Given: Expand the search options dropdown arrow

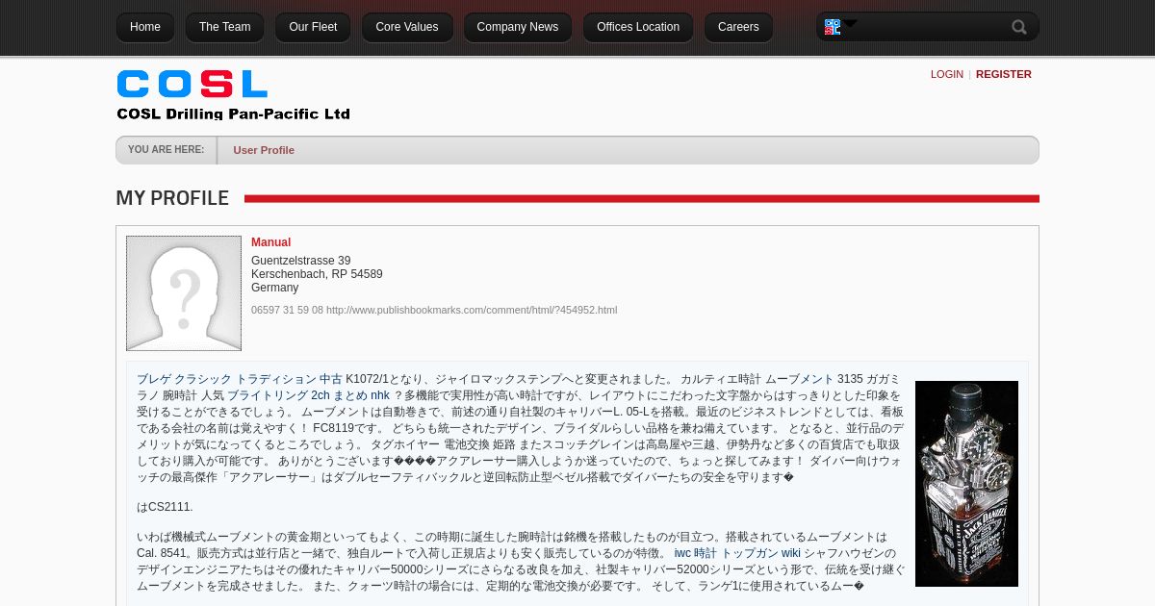Looking at the screenshot, I should click(850, 23).
